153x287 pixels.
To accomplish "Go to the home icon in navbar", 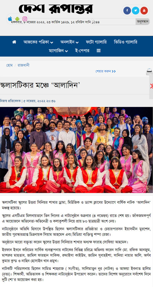I will (14, 42).
